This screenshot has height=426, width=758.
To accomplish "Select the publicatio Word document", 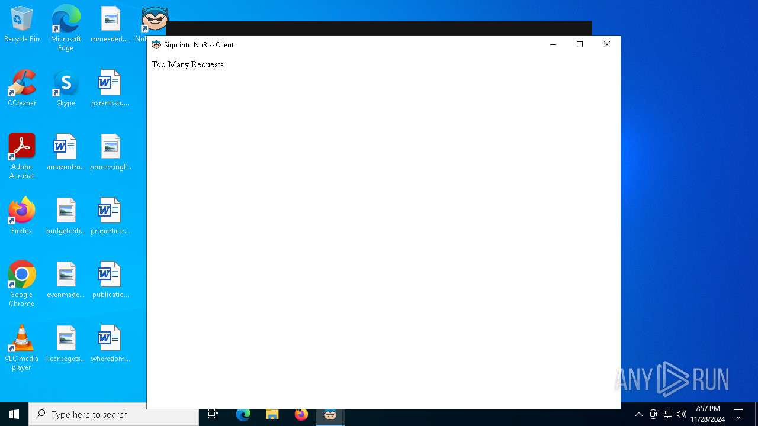I will coord(110,280).
